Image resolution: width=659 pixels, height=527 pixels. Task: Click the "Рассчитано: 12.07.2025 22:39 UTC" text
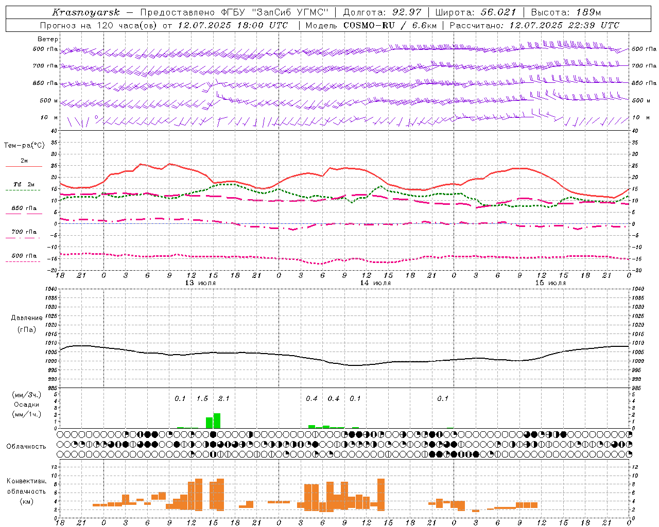pos(534,25)
